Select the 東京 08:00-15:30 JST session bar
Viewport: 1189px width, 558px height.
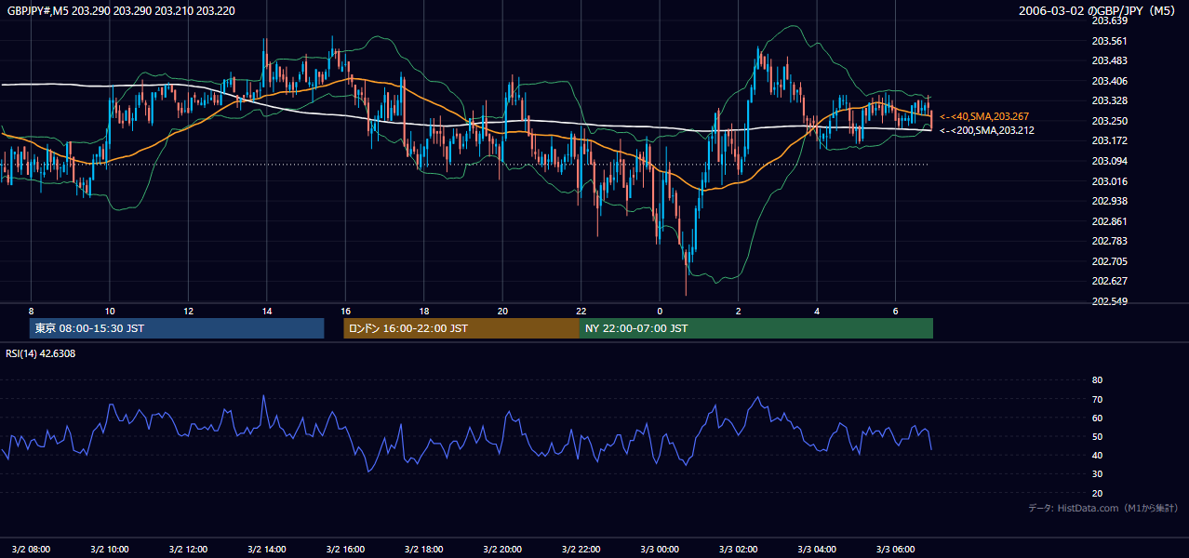click(x=177, y=328)
